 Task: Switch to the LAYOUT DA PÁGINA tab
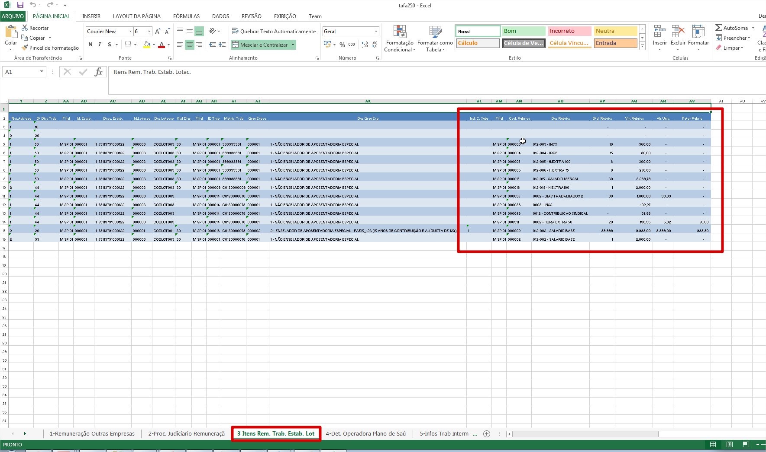click(x=137, y=16)
